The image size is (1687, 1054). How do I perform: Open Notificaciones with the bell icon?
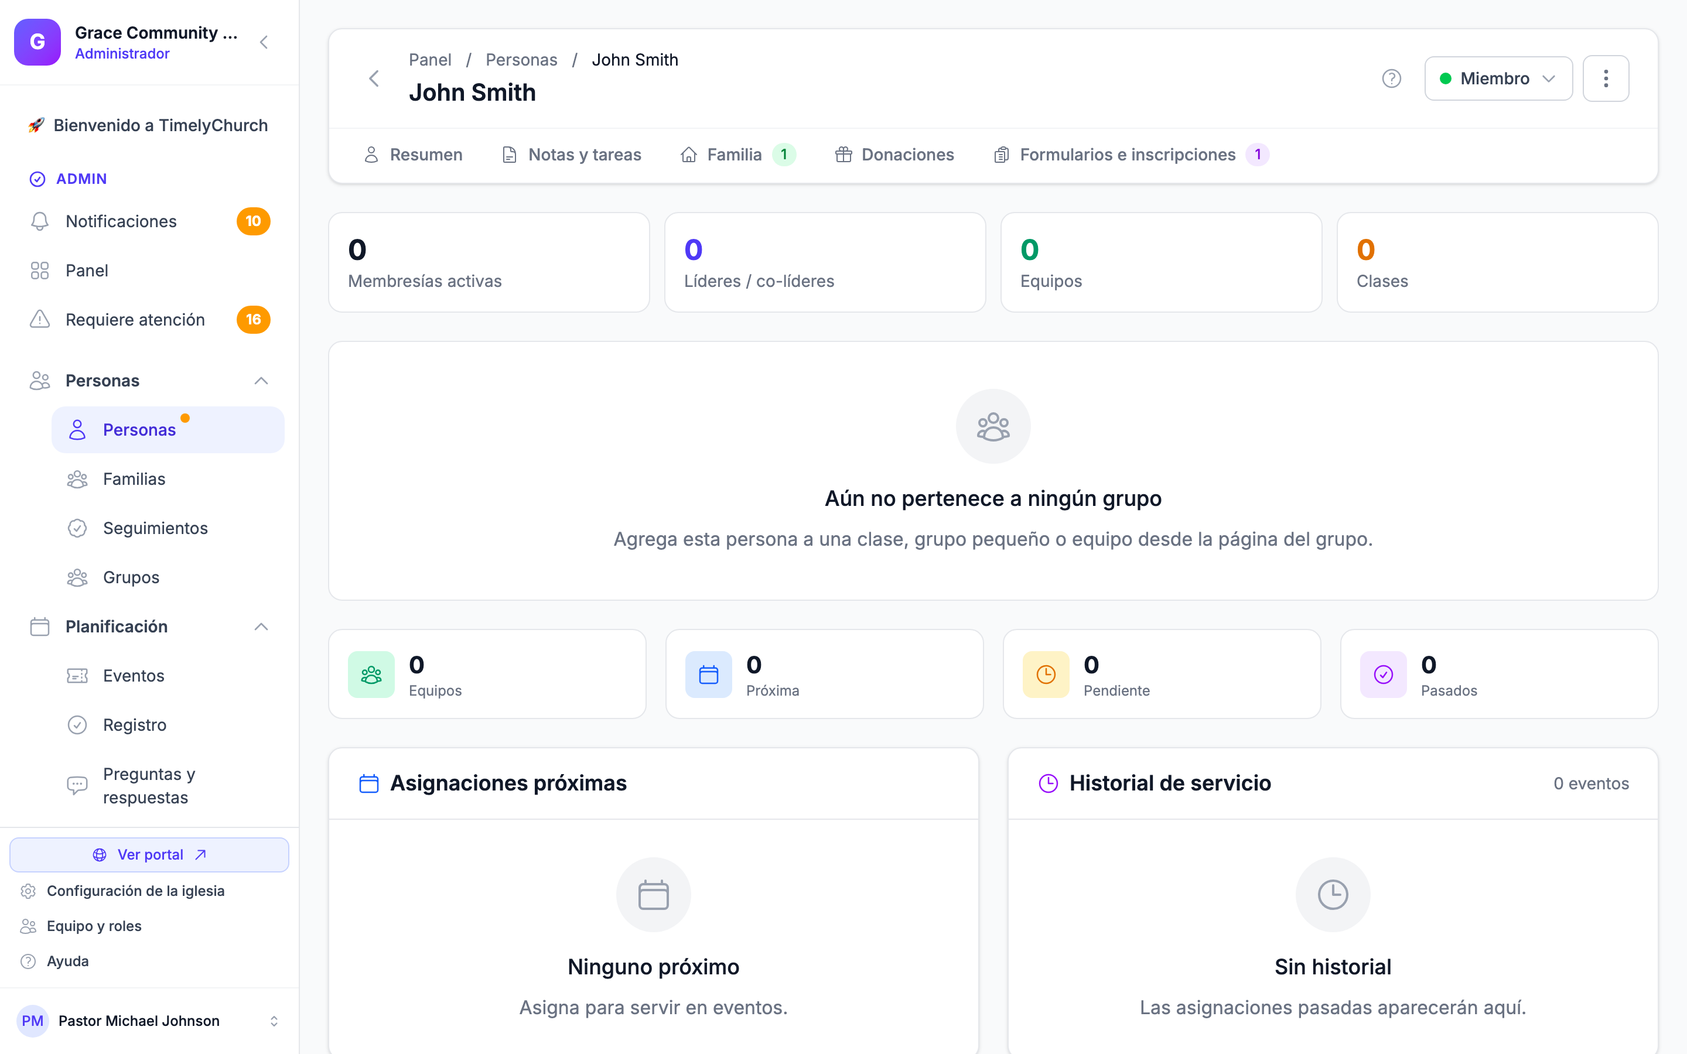[40, 221]
